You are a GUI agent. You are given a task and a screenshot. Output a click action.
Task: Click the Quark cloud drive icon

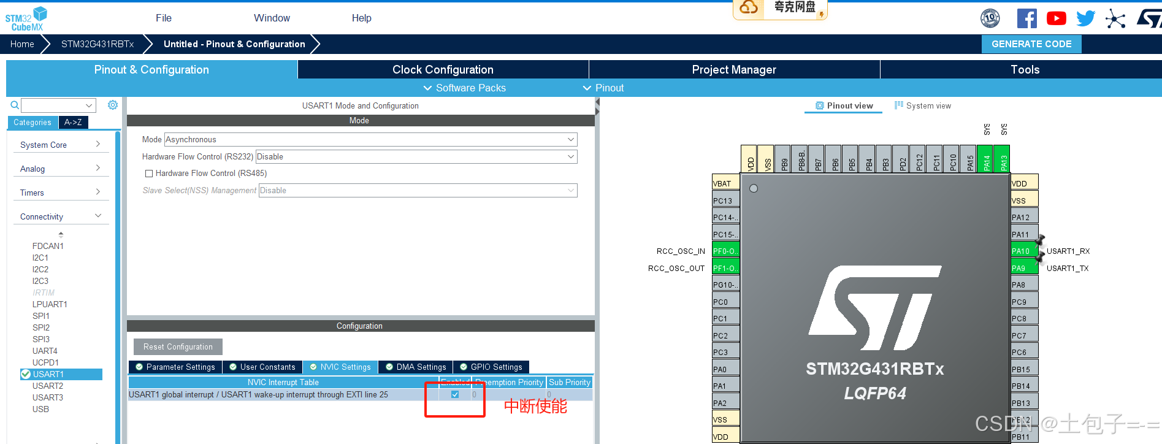click(x=749, y=8)
